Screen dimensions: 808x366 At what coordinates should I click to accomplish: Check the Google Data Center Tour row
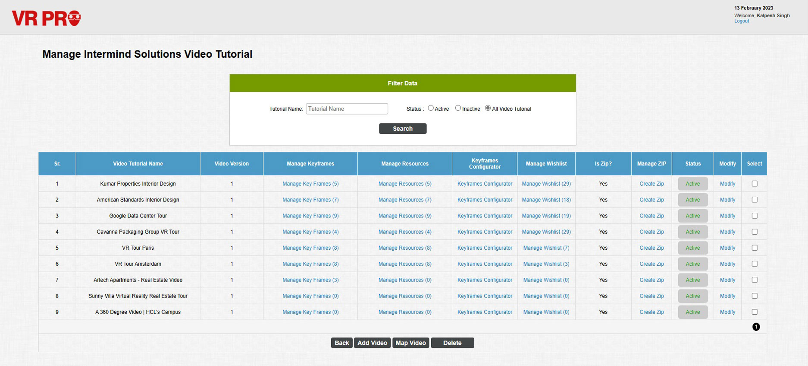pos(755,216)
